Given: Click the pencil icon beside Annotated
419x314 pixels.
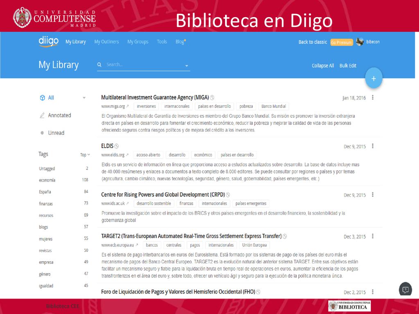Looking at the screenshot, I should pos(42,115).
